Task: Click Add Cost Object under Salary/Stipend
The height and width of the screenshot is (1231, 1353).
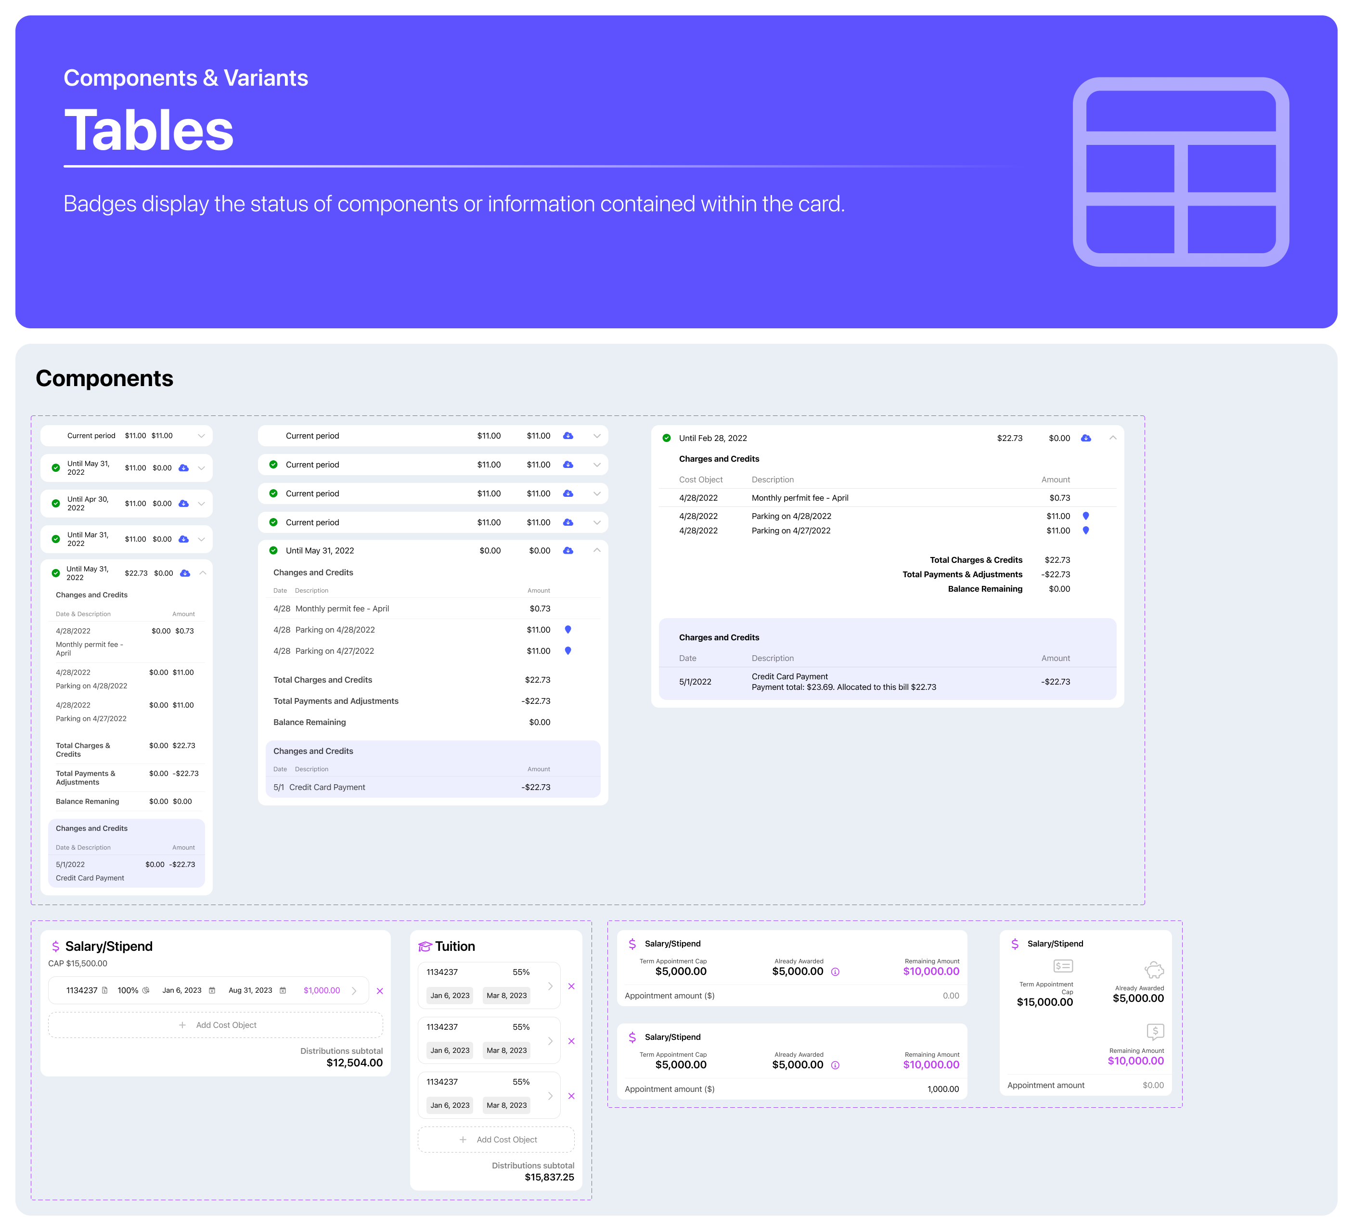Action: click(216, 1025)
